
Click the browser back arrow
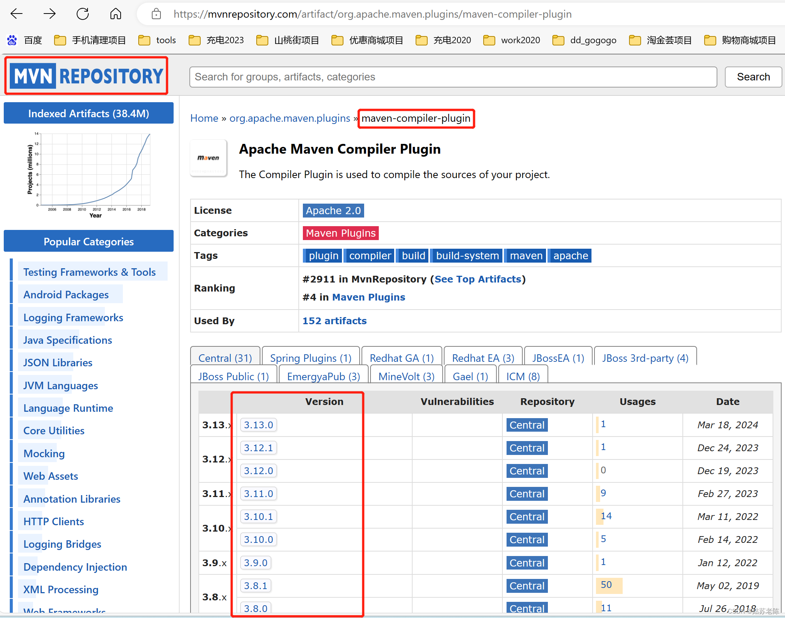click(17, 14)
